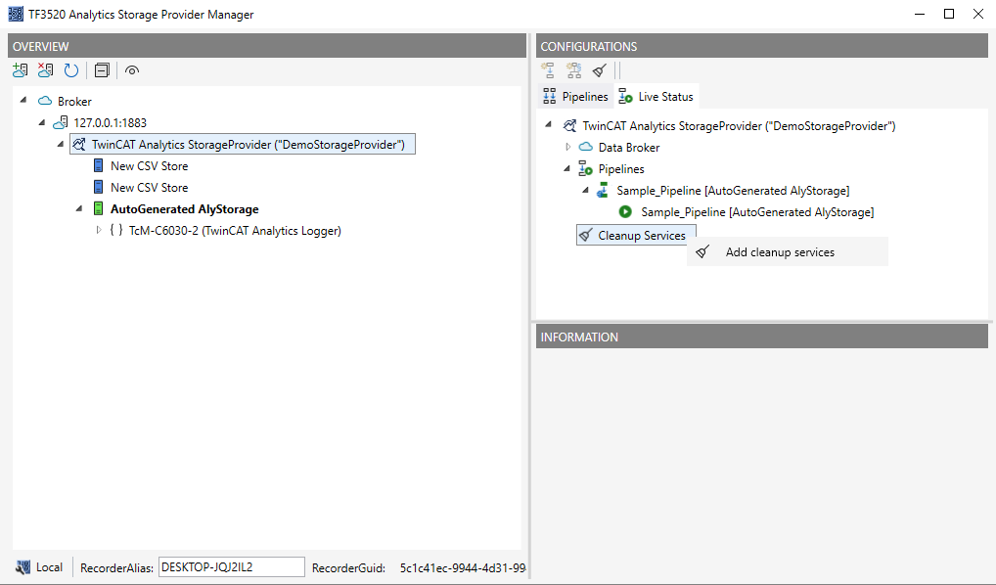Click the StorageProvider analytics icon in Configurations tree
Screen dimensions: 996x585
pos(569,126)
